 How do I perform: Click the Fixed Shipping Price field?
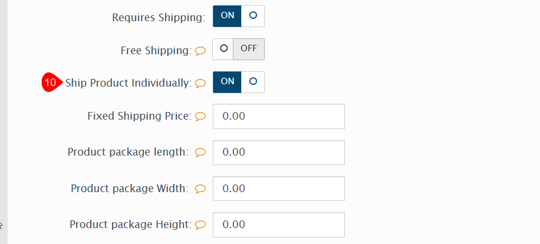[278, 117]
